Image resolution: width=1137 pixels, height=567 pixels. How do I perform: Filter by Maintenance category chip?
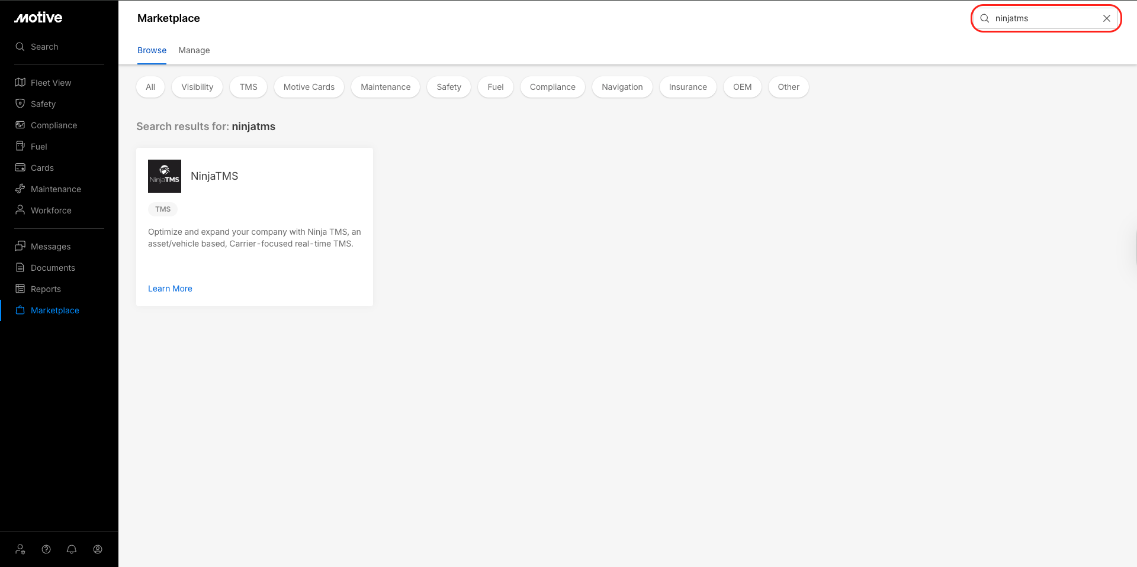click(x=386, y=87)
